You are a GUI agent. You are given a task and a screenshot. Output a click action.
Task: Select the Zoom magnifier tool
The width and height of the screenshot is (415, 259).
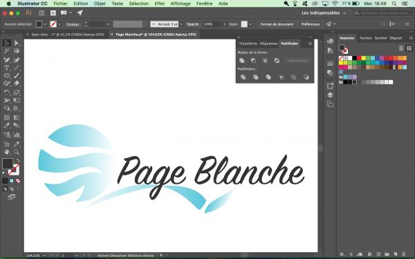(x=17, y=152)
